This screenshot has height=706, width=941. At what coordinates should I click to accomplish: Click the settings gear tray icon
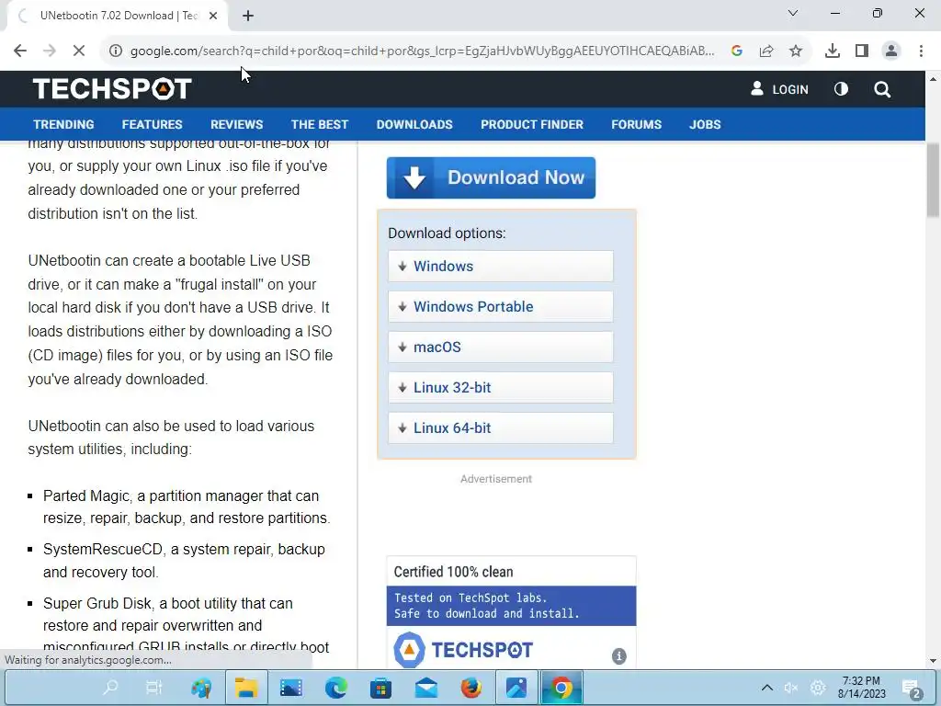coord(818,688)
